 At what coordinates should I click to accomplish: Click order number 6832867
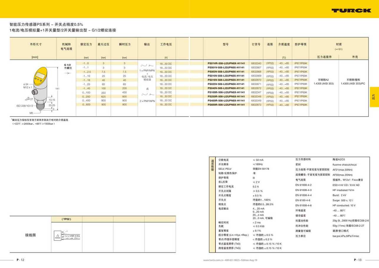click(256, 68)
